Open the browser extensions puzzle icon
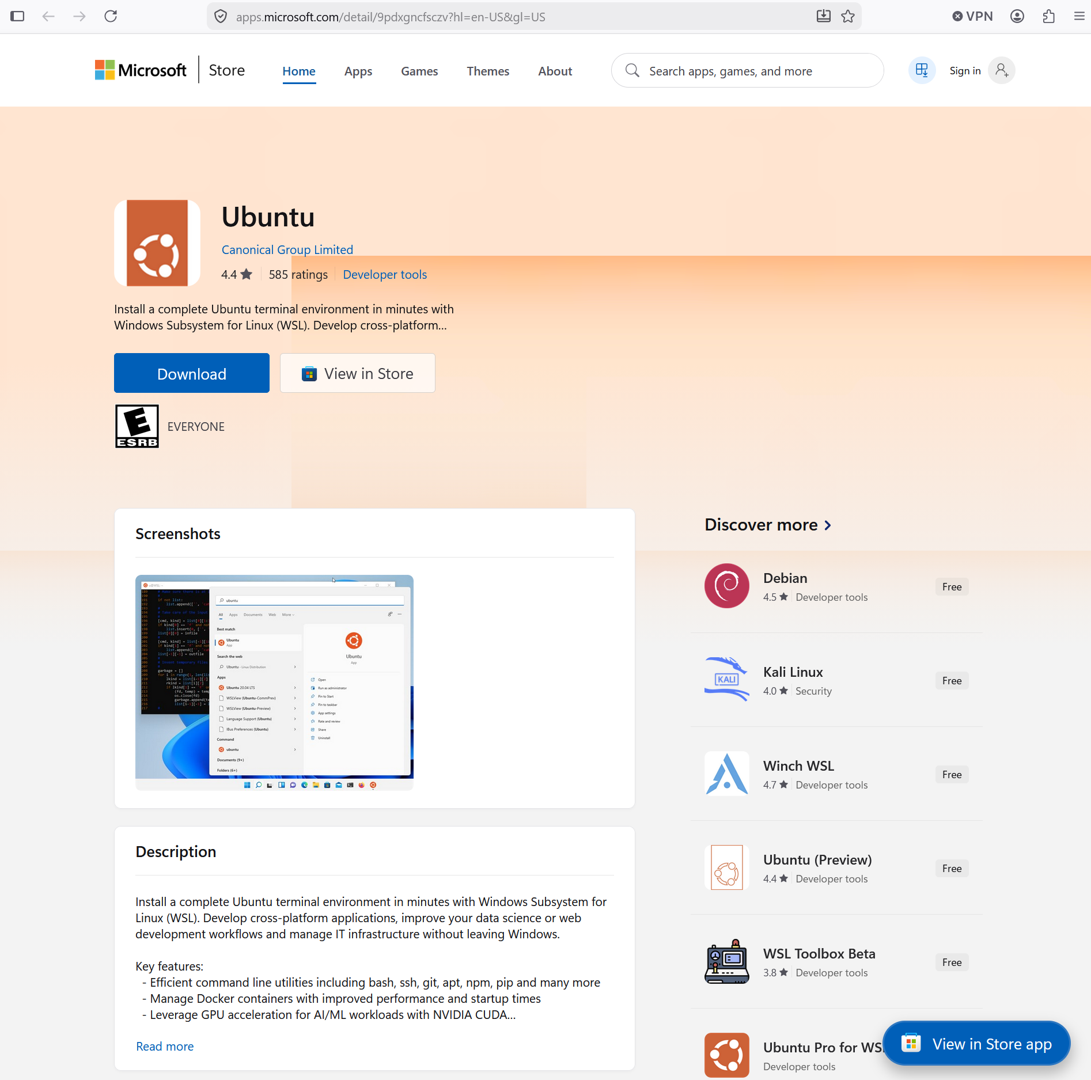The width and height of the screenshot is (1091, 1080). point(1049,16)
